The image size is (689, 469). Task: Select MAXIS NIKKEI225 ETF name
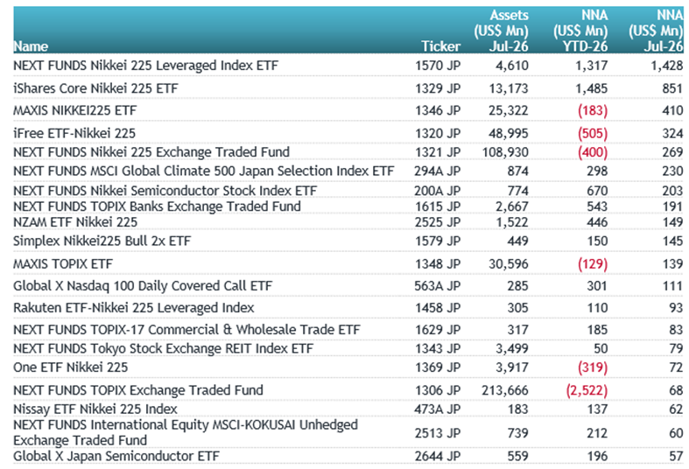click(x=74, y=110)
